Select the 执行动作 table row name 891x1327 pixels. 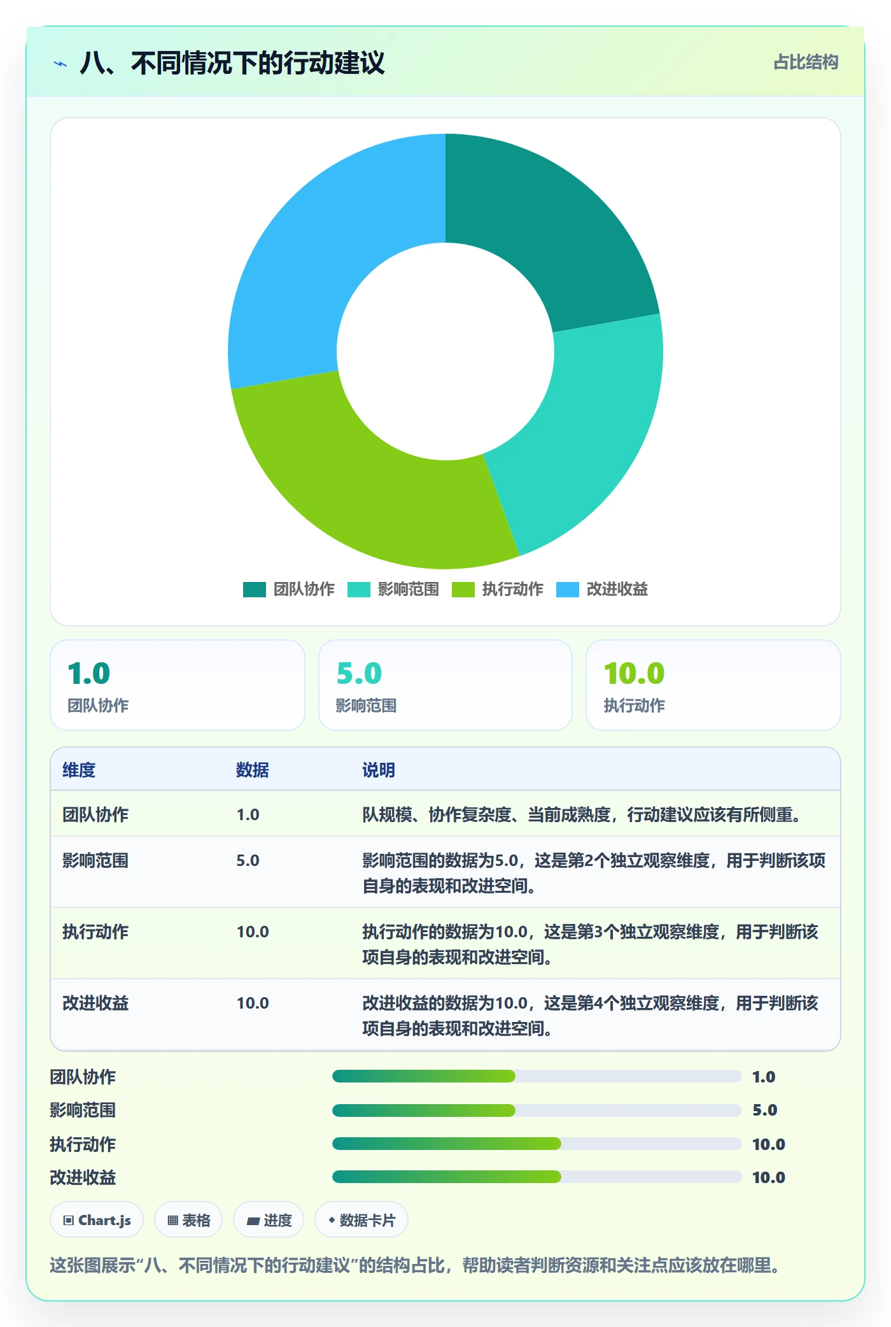click(x=95, y=932)
